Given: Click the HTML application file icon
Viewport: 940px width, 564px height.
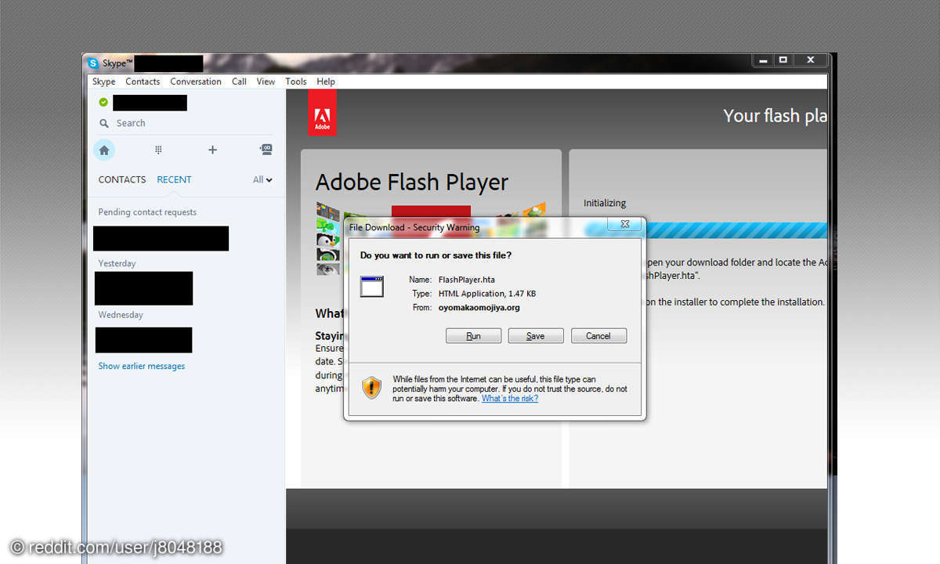Looking at the screenshot, I should coord(372,286).
